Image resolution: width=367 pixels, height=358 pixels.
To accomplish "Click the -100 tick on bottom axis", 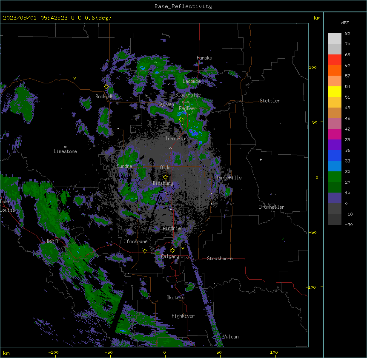I will pos(53,352).
